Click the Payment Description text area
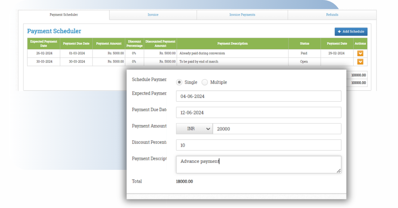The width and height of the screenshot is (398, 208). pos(259,164)
